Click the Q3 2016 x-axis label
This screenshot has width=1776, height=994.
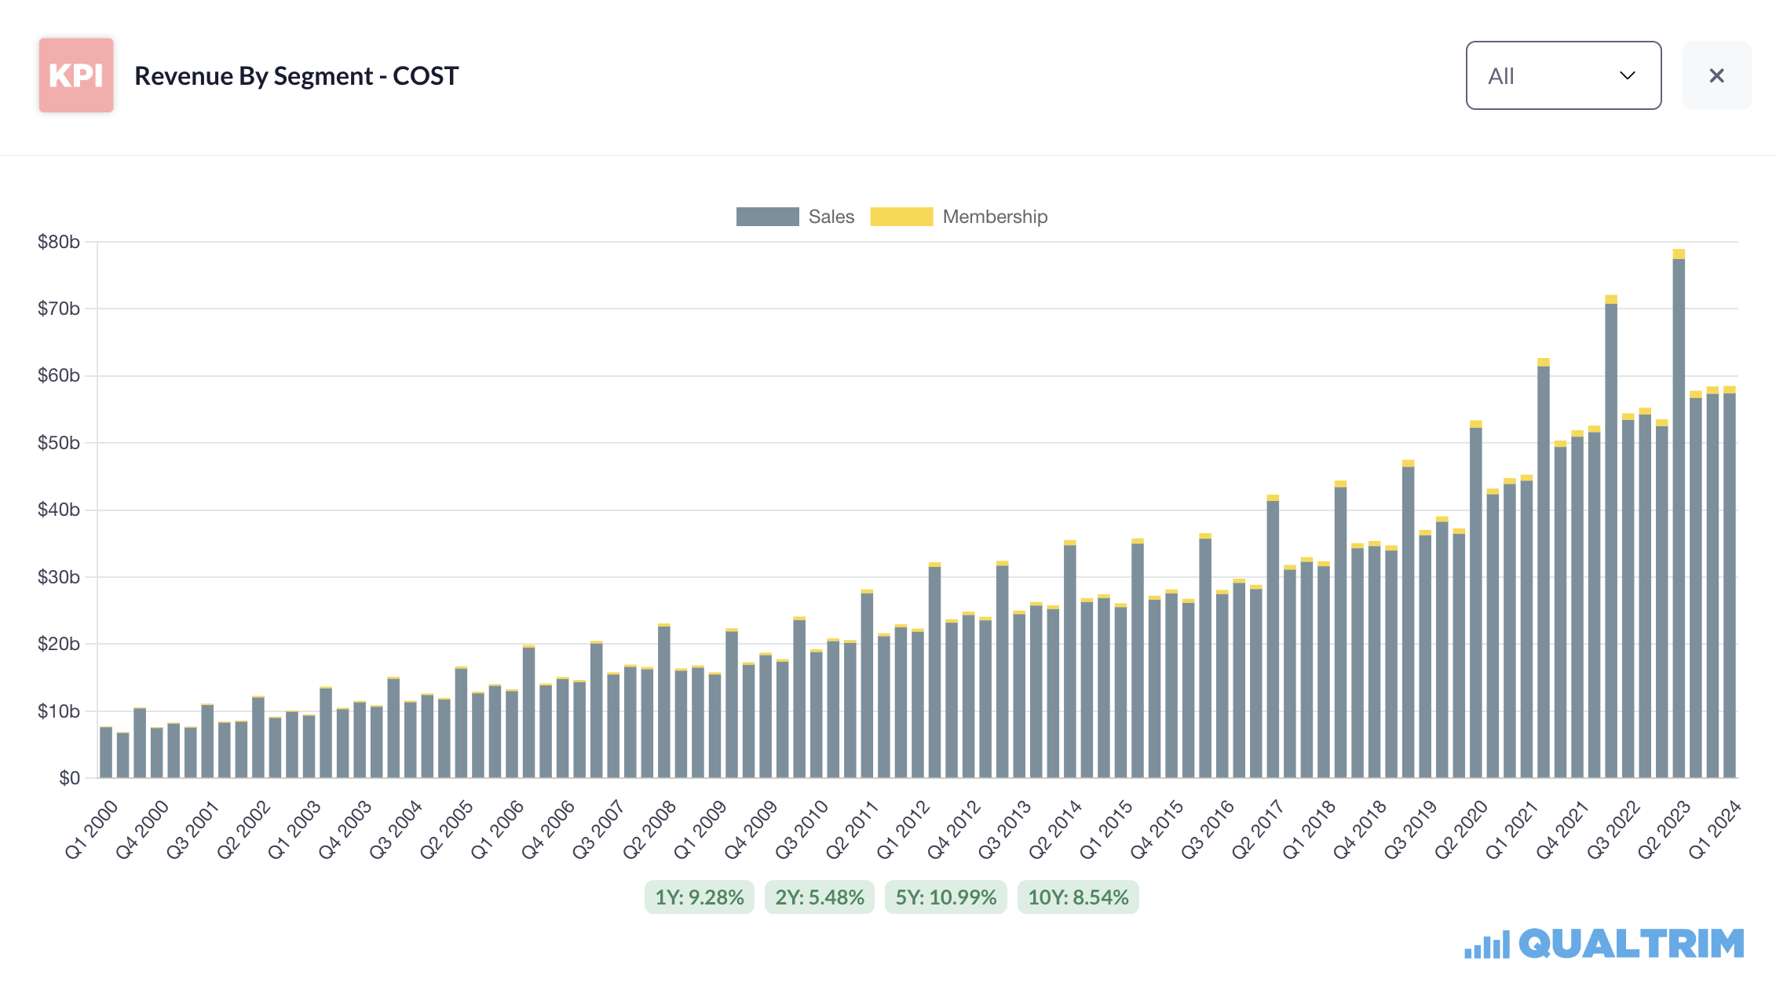click(x=1208, y=829)
